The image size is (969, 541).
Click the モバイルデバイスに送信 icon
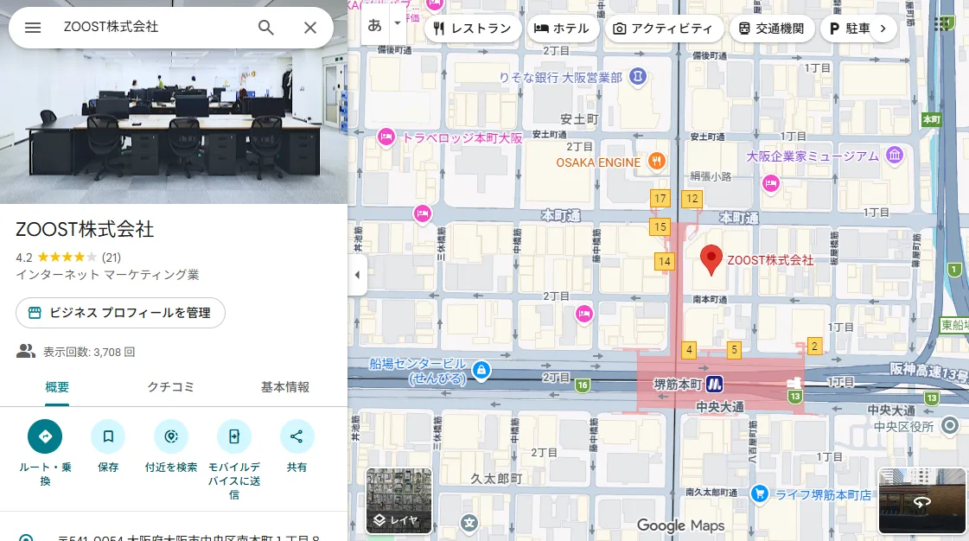tap(234, 436)
